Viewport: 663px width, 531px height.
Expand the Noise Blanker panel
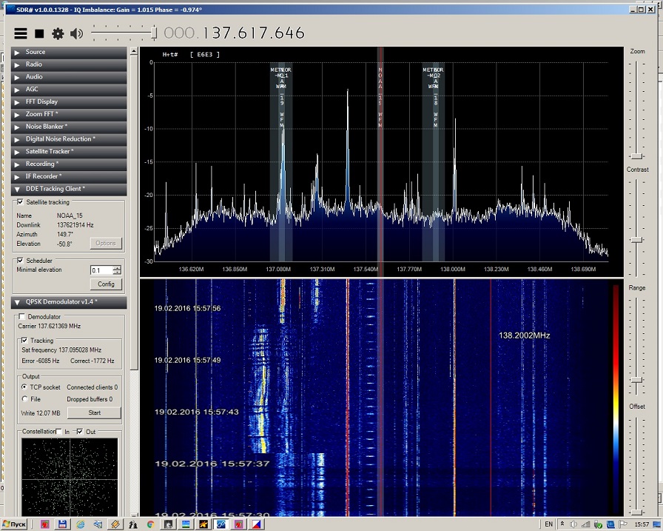click(69, 127)
